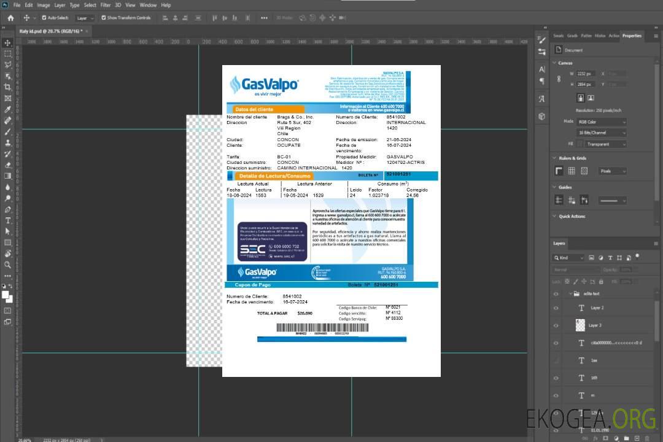Select the Zoom tool
Viewport: 663px width, 442px height.
coord(7,265)
